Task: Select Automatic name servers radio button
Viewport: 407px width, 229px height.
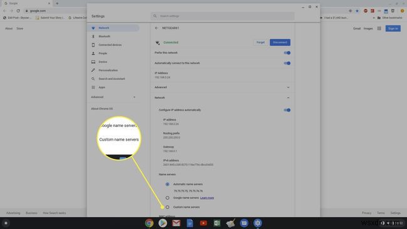Action: 167,185
